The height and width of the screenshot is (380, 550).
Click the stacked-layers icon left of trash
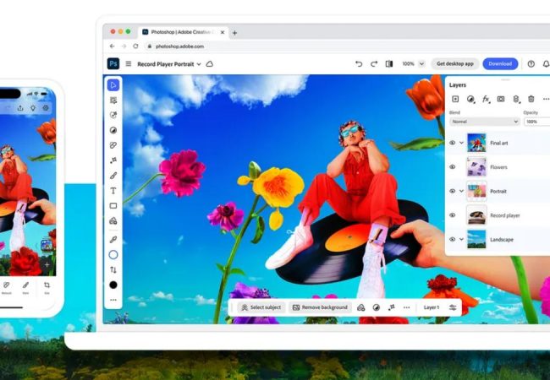tap(516, 99)
